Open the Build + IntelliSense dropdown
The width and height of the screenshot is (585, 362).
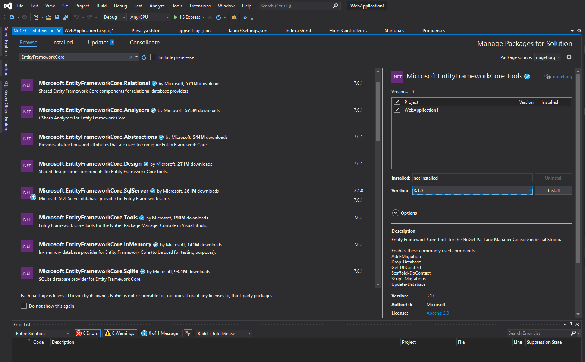point(224,333)
